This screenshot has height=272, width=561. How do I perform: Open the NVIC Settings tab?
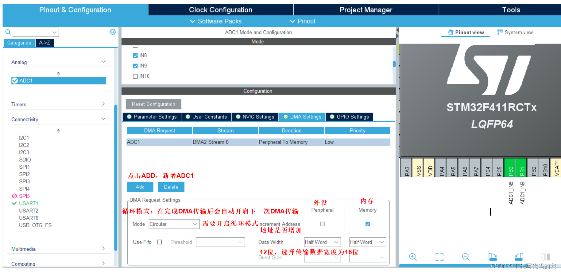255,117
